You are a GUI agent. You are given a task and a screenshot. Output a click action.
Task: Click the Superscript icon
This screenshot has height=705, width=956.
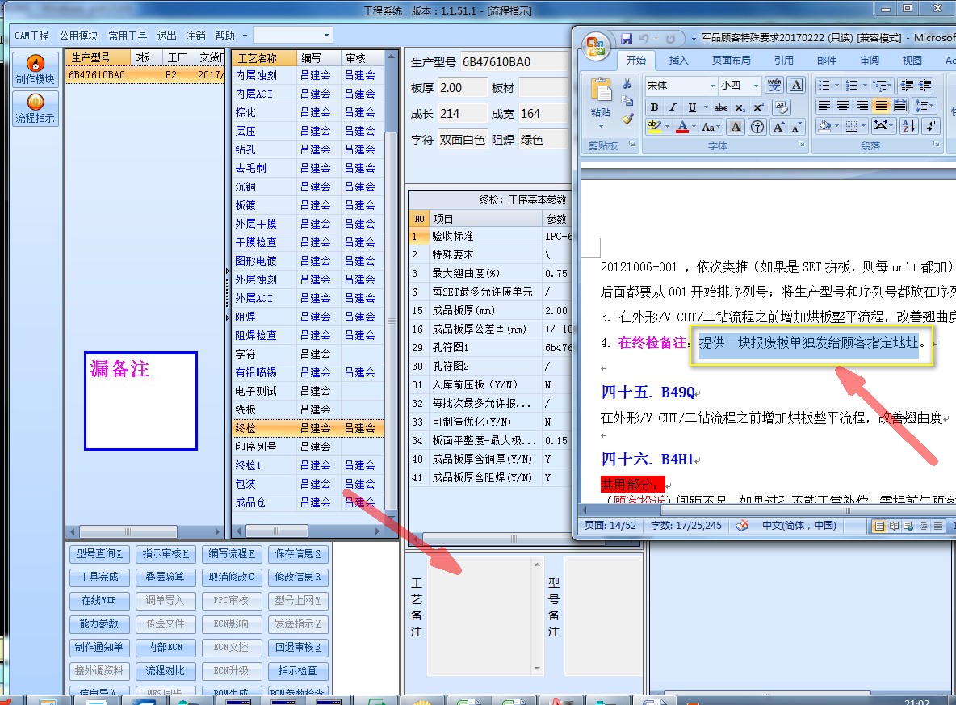pos(758,107)
